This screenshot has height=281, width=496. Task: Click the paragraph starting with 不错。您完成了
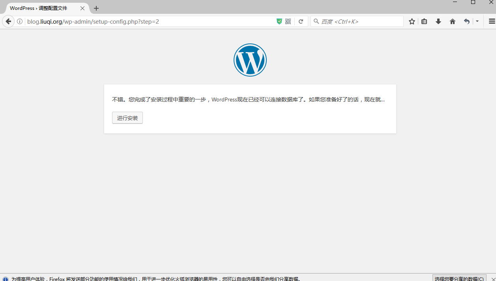[248, 99]
